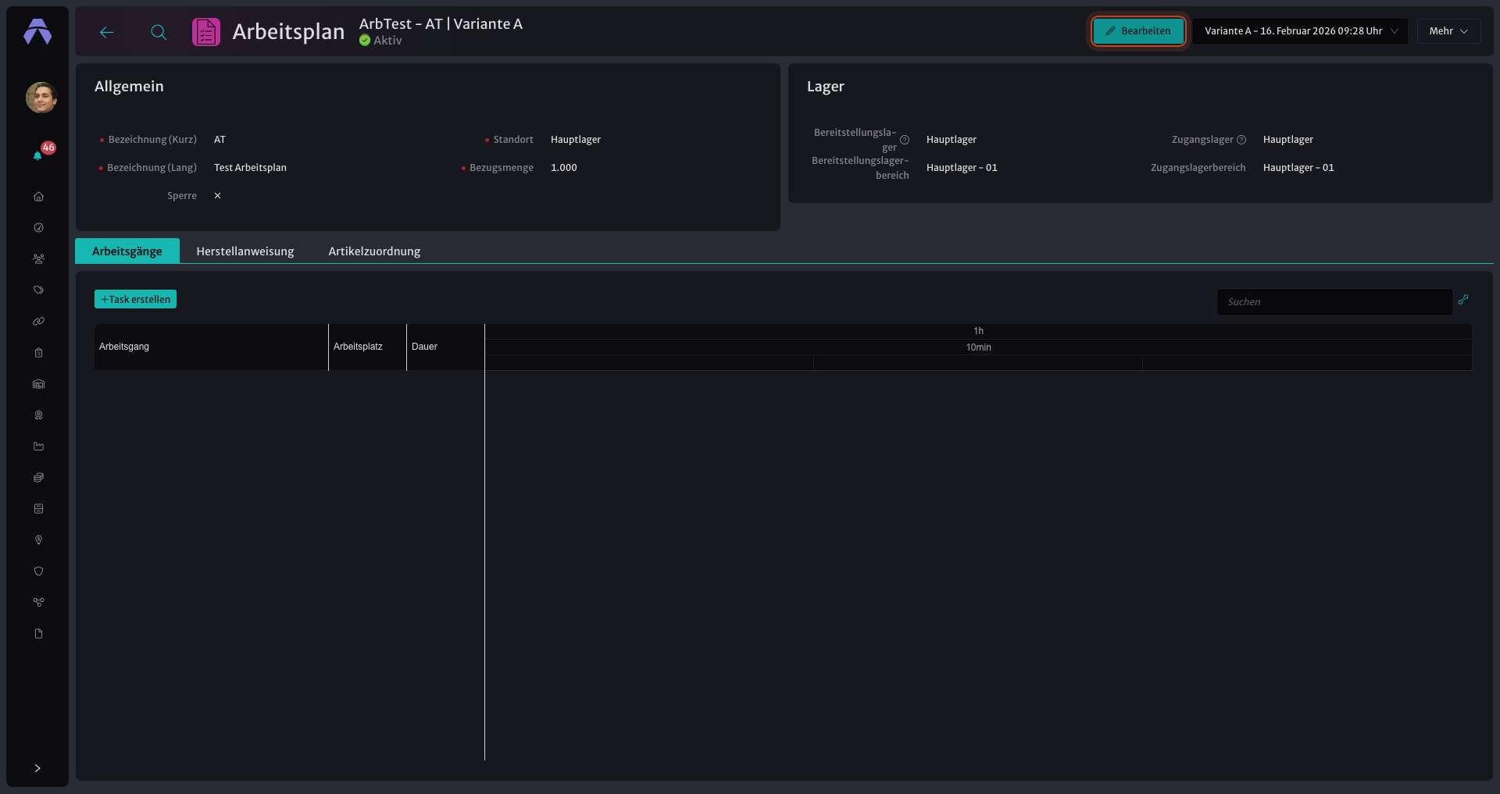Click the Standort value Hauptlager
The width and height of the screenshot is (1500, 794).
coord(576,140)
